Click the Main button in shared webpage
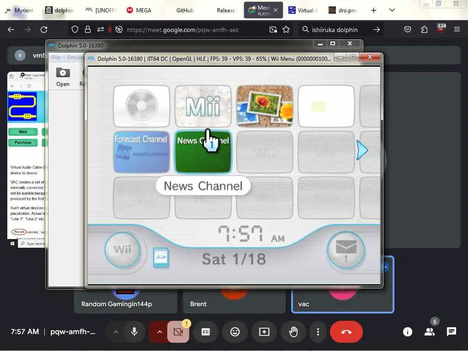468x351 pixels. pos(23,132)
